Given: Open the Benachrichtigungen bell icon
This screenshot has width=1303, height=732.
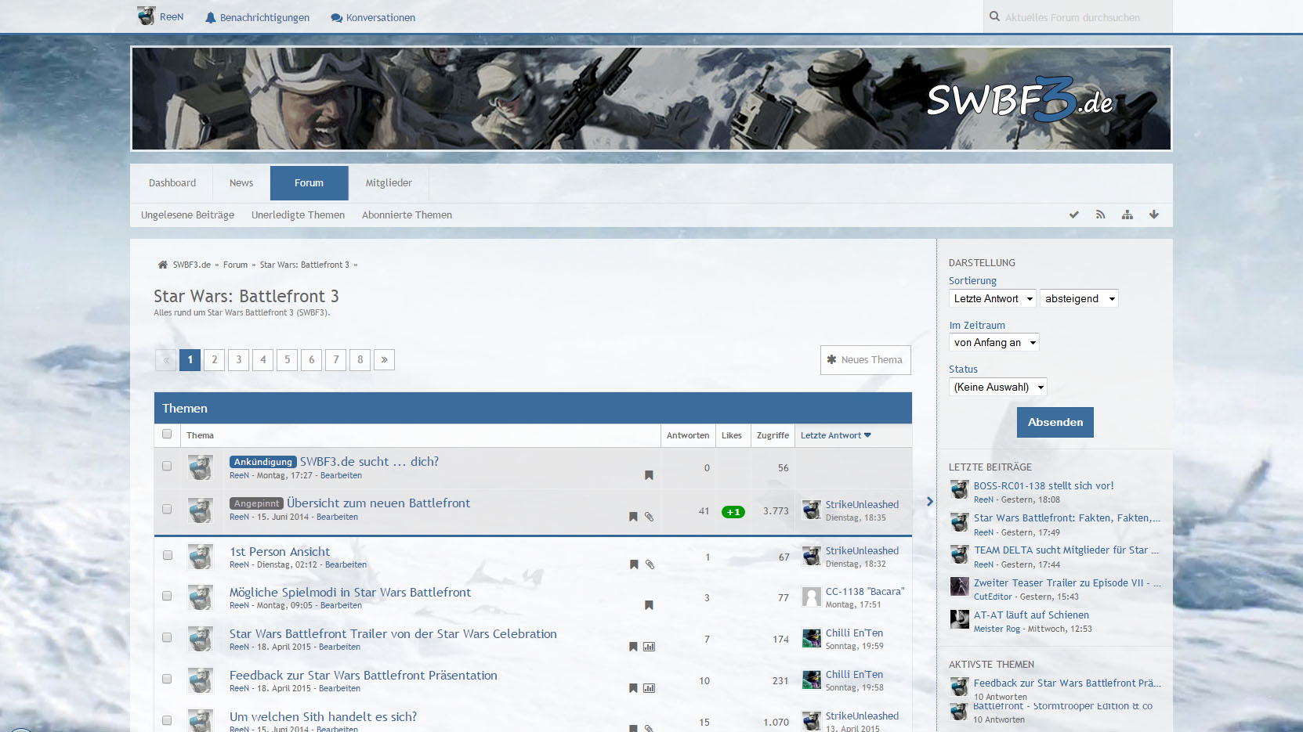Looking at the screenshot, I should click(210, 17).
